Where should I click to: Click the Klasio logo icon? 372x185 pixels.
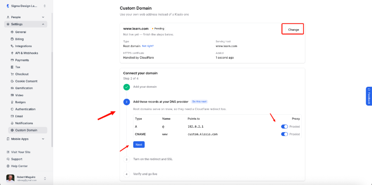pyautogui.click(x=8, y=6)
